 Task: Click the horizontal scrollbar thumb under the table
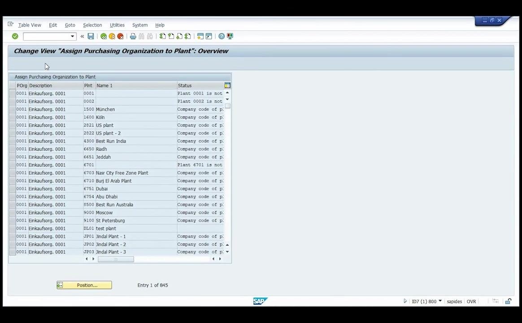click(116, 259)
